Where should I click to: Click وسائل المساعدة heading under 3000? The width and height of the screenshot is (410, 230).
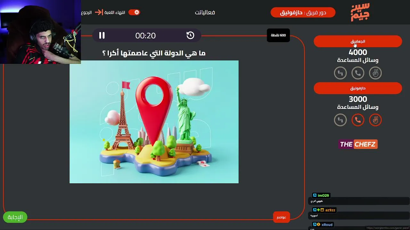tap(358, 107)
